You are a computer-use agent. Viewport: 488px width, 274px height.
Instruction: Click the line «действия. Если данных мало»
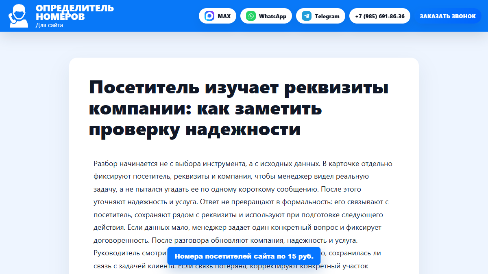tap(237, 227)
